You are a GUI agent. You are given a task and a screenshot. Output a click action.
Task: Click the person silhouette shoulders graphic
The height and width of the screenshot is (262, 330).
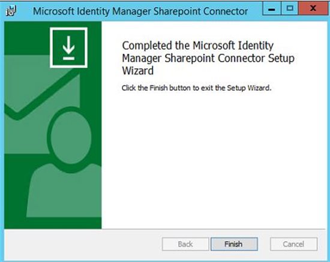(64, 190)
